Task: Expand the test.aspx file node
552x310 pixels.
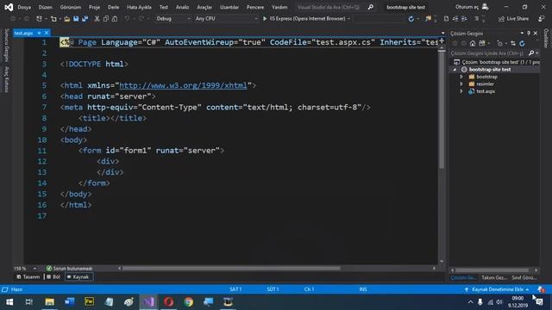Action: coord(461,91)
